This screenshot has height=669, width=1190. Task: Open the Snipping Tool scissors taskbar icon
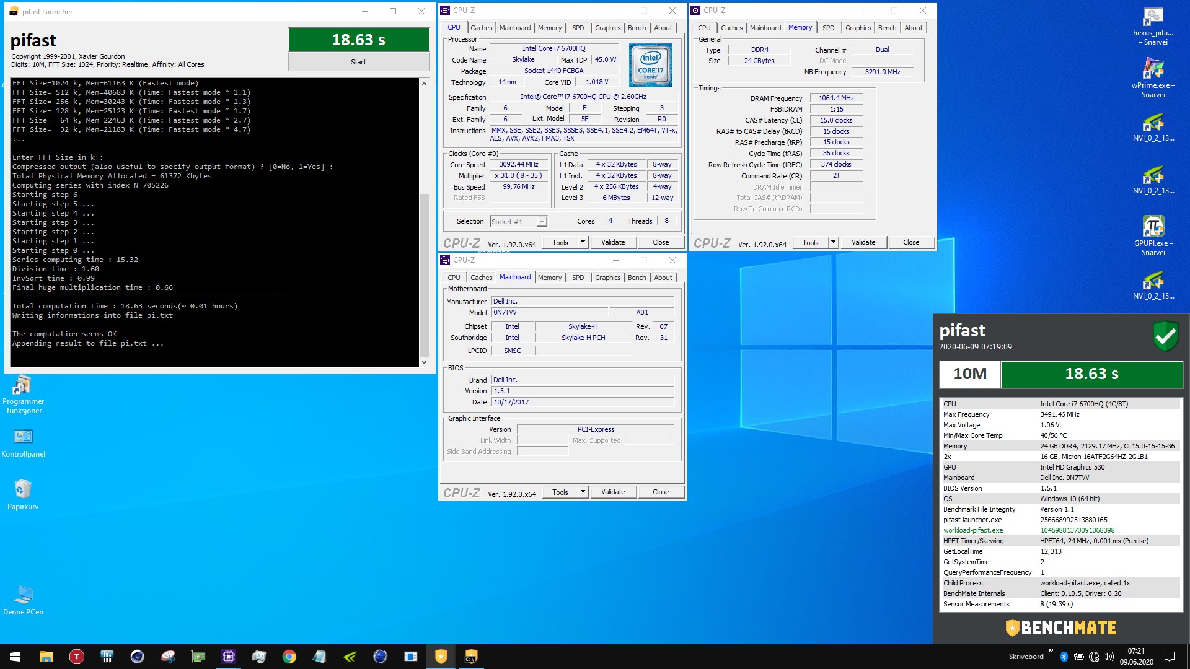(167, 657)
